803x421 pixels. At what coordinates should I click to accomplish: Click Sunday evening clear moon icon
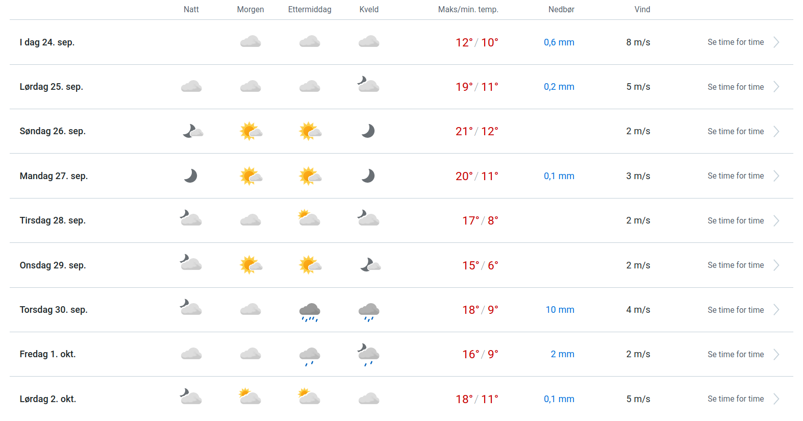(x=368, y=131)
